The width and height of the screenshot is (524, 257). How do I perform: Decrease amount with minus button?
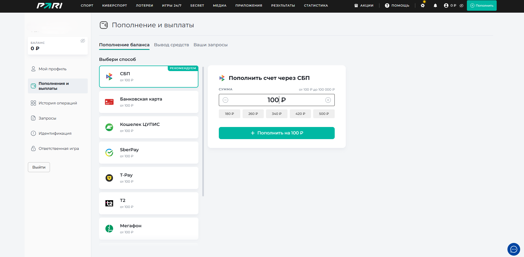(x=225, y=100)
